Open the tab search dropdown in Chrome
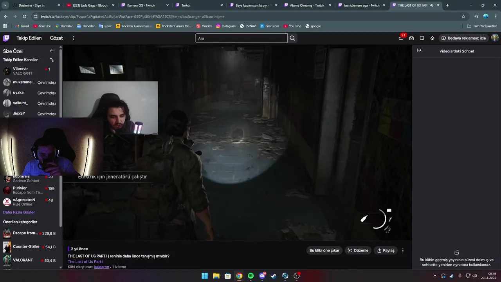This screenshot has height=282, width=501. [x=5, y=5]
